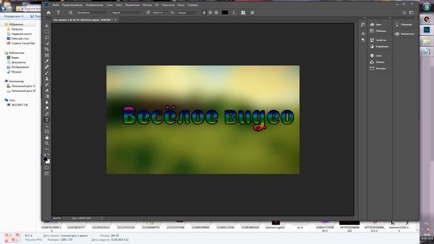The height and width of the screenshot is (244, 434).
Task: Open the Color panel
Action: [376, 24]
